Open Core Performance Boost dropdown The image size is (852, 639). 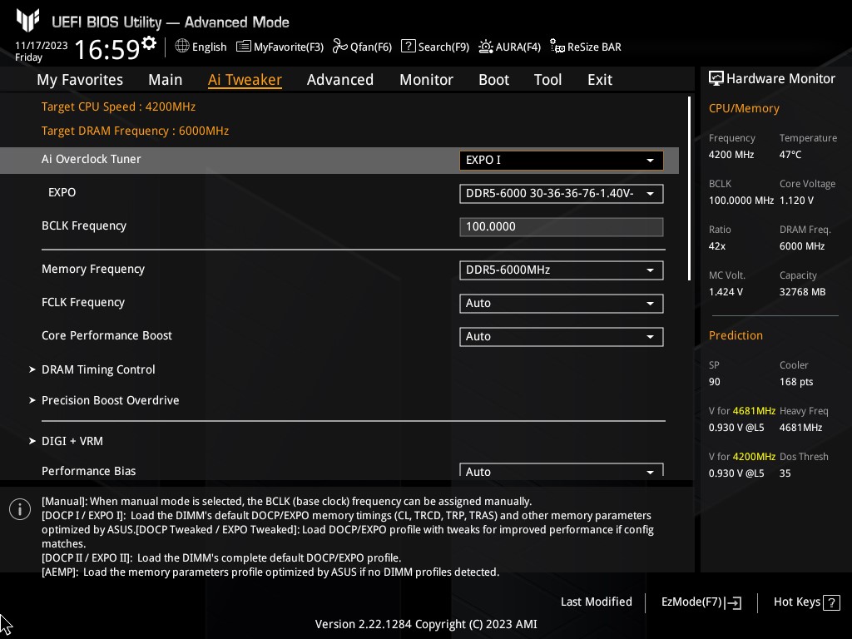[562, 336]
